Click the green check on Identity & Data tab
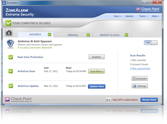Screen dimensions: 167x124 [x=126, y=35]
